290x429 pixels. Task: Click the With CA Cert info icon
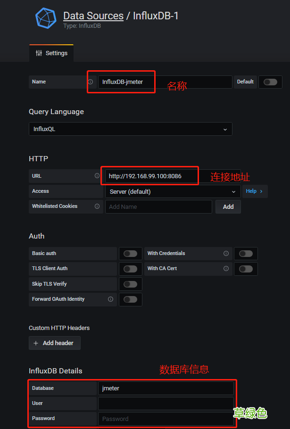[x=226, y=269]
